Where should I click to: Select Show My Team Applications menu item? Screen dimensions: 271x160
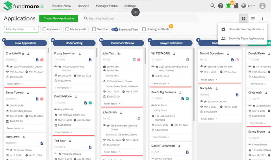pyautogui.click(x=243, y=39)
